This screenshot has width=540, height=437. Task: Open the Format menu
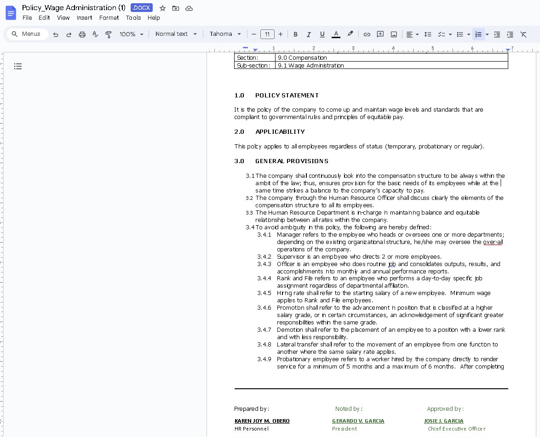pyautogui.click(x=109, y=18)
